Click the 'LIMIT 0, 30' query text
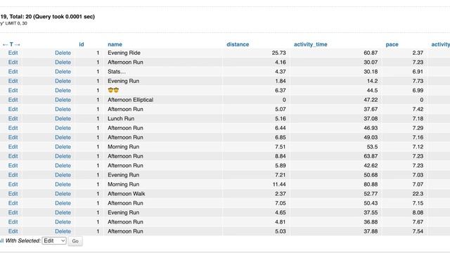This screenshot has height=253, width=450. pos(16,23)
